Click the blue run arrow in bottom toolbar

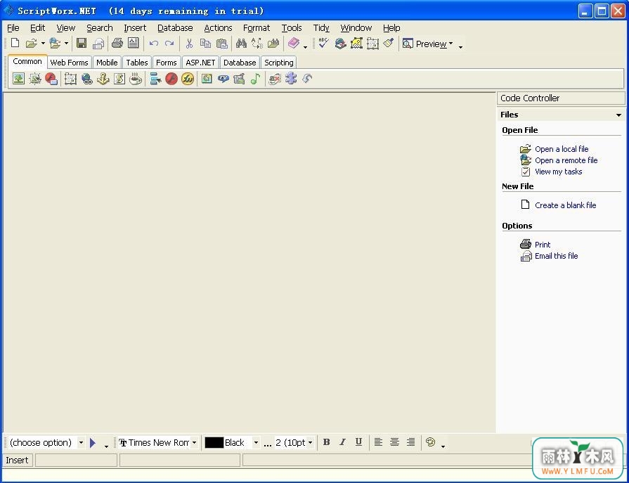(93, 443)
